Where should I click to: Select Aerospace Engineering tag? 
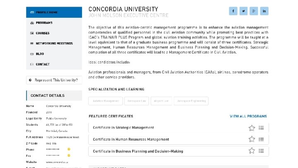191,101
